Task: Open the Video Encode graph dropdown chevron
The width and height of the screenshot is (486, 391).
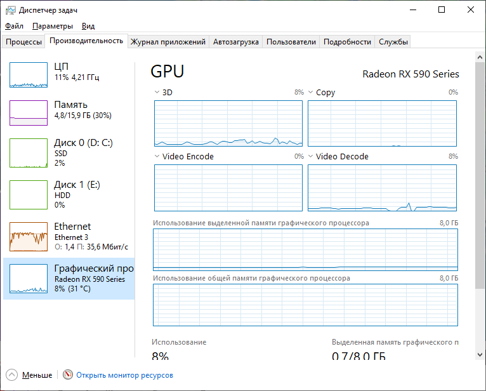Action: 157,157
